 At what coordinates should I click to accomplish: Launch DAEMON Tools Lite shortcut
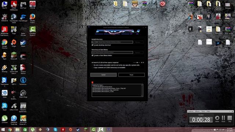pyautogui.click(x=14, y=120)
